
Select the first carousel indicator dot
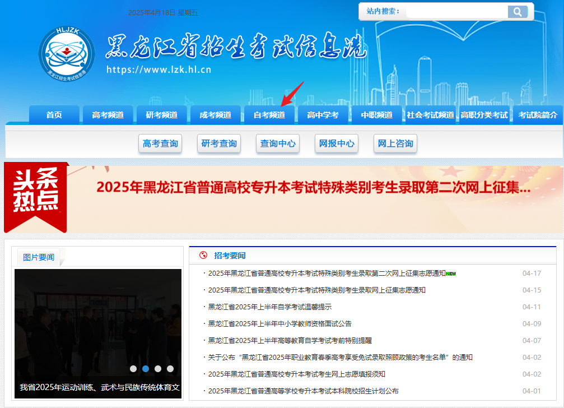(x=133, y=369)
